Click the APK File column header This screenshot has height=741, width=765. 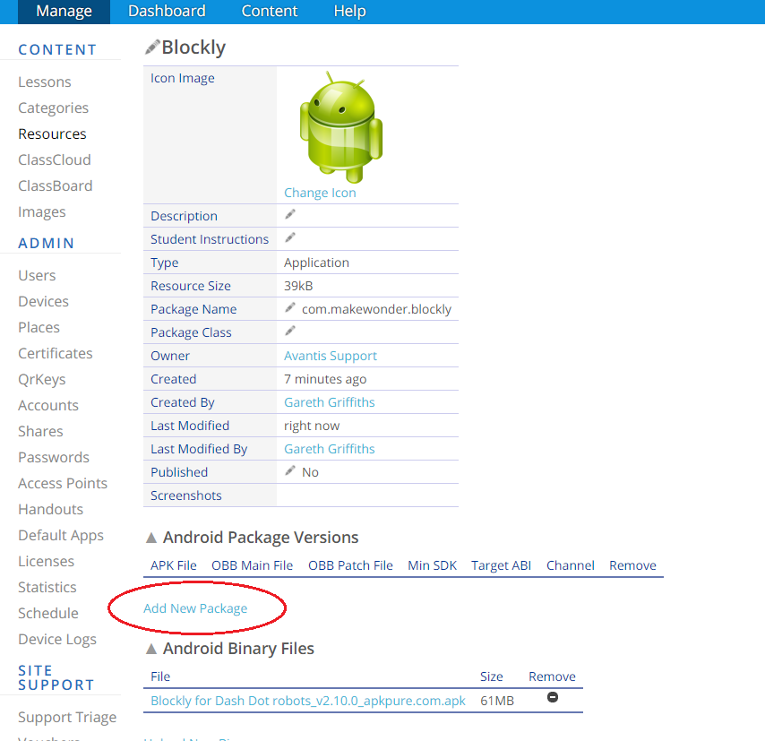(x=173, y=565)
